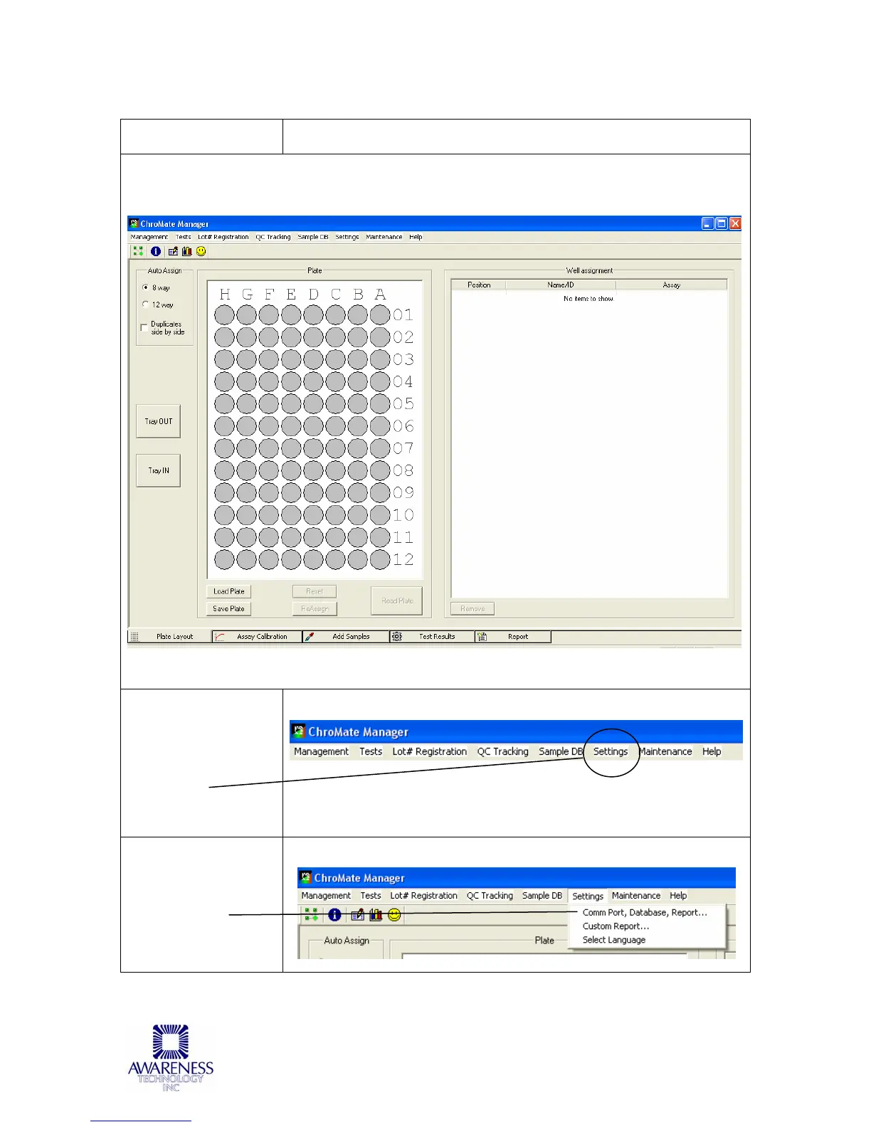Viewport: 871px width, 1127px height.
Task: Click the blue info icon in the open-Settings-menu screenshot
Action: pyautogui.click(x=334, y=915)
